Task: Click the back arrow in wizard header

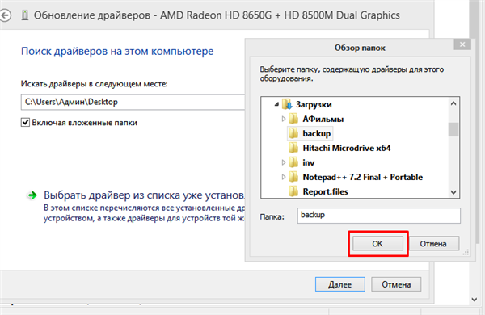Action: pos(5,15)
